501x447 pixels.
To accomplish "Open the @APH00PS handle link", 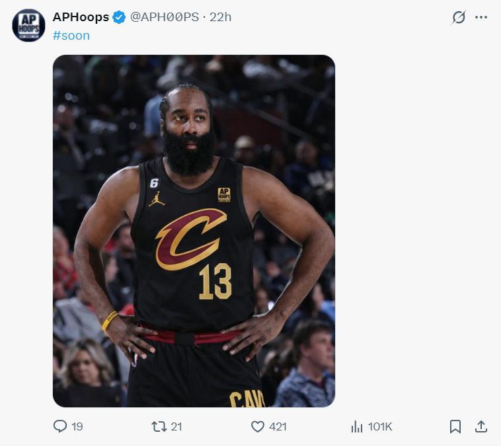I will coord(165,18).
